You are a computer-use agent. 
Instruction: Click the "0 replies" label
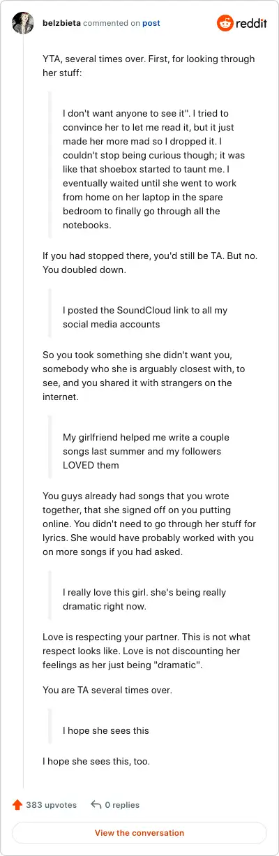[x=122, y=805]
